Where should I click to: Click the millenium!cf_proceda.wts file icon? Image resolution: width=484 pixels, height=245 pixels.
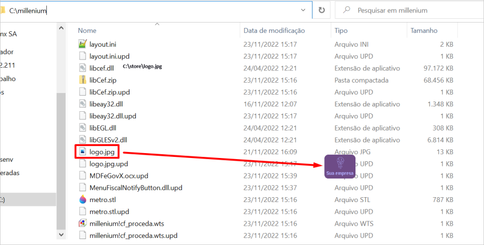[82, 224]
